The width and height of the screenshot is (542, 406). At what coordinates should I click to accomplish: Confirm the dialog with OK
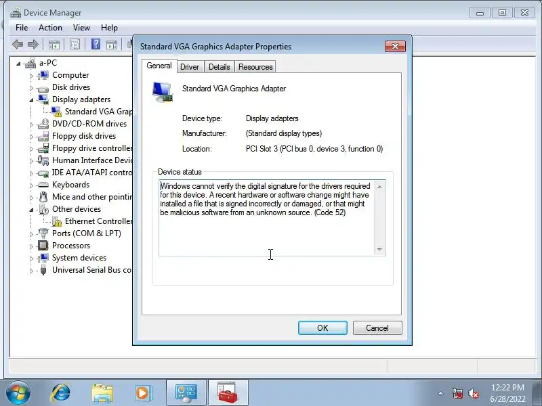[x=322, y=328]
